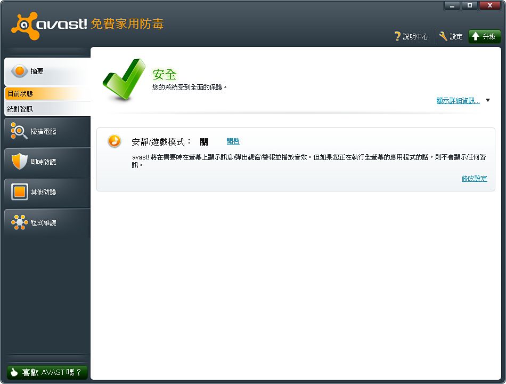Click the 安全 status heading
This screenshot has height=384, width=506.
tap(164, 74)
